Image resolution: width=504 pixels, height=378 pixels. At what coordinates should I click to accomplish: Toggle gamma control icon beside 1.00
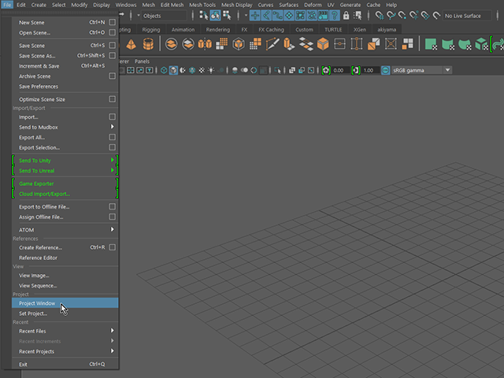[355, 70]
